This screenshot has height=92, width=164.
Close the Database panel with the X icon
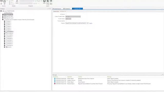[50, 9]
